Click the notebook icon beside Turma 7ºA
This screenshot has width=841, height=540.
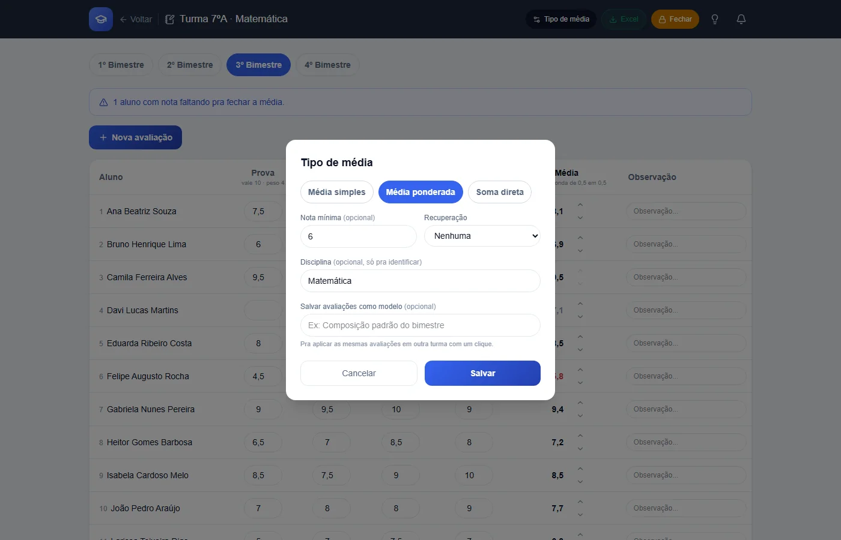click(x=170, y=19)
